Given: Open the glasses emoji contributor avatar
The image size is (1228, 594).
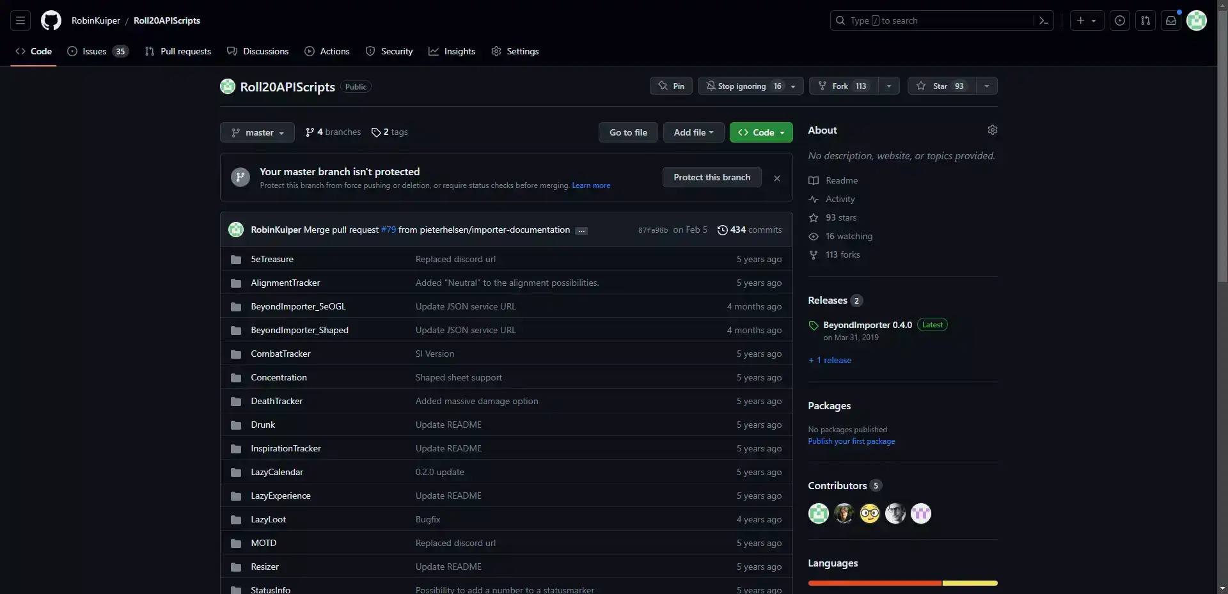Looking at the screenshot, I should point(869,513).
